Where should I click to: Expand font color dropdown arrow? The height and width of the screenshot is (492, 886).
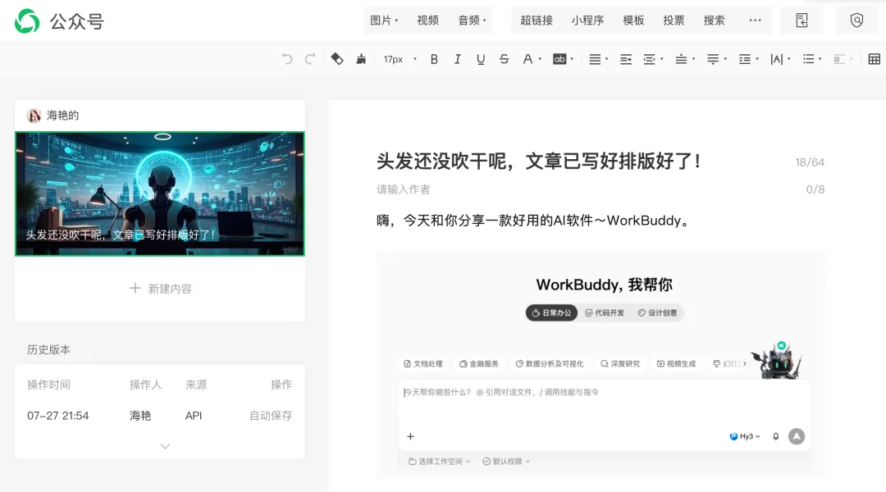(x=540, y=59)
